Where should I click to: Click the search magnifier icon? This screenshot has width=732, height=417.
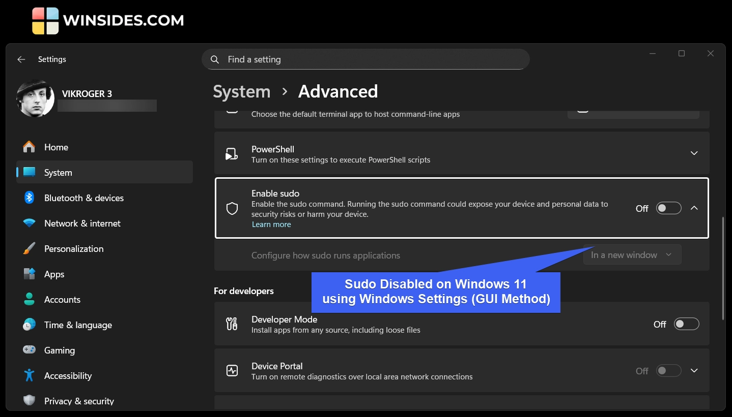click(x=215, y=59)
